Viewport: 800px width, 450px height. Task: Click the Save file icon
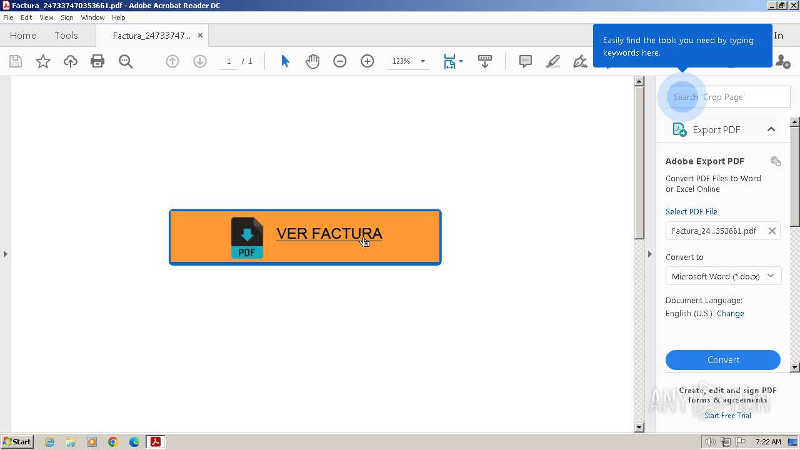(x=16, y=61)
